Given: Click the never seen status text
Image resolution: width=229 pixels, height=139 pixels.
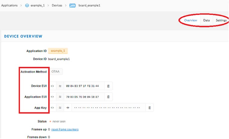Looking at the screenshot, I should pos(59,121).
